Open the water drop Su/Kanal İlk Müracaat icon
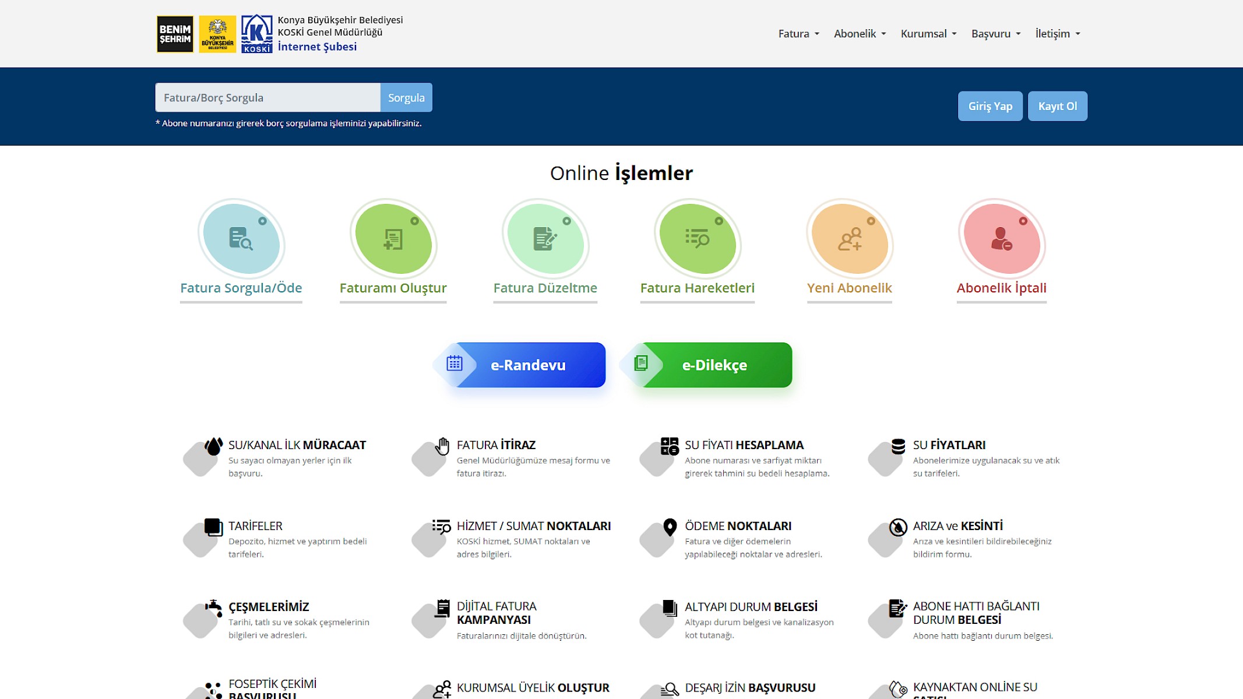Screen dimensions: 1243x699 (213, 447)
